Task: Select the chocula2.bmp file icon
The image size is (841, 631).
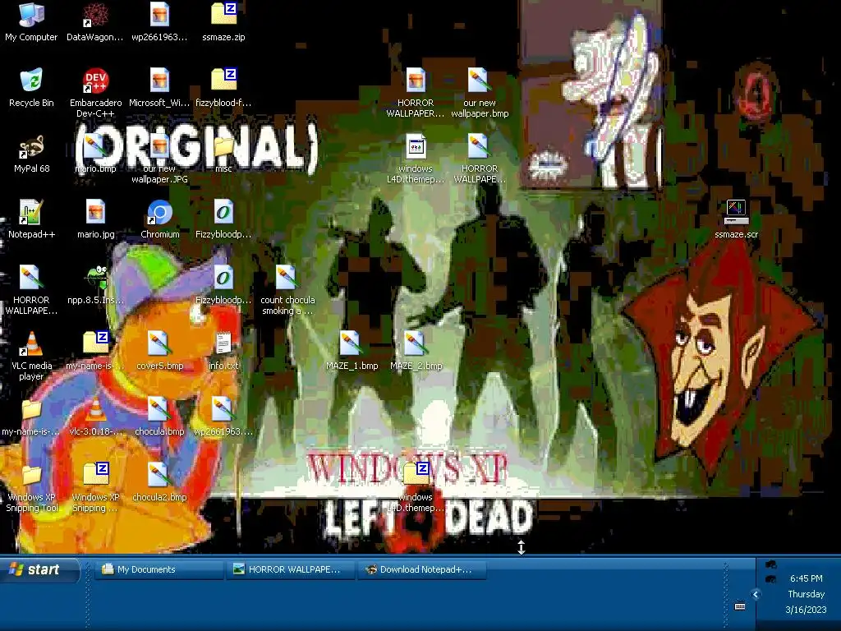Action: [159, 475]
